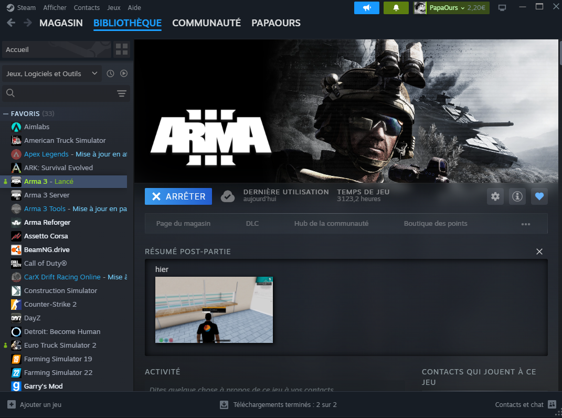Click the Big Picture mode icon
Screen dimensions: 562x418
pyautogui.click(x=502, y=8)
